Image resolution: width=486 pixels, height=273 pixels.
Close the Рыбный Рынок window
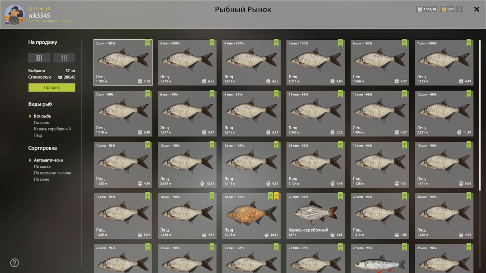477,9
